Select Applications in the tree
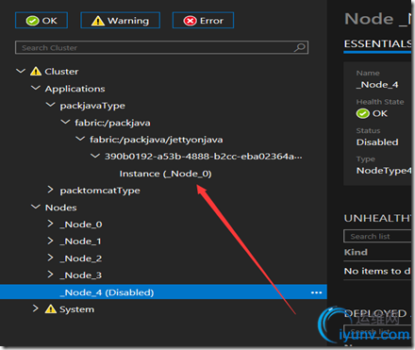Image resolution: width=415 pixels, height=350 pixels. tap(75, 89)
